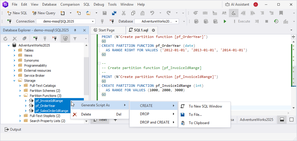Open the Comparison menu
The width and height of the screenshot is (297, 141).
pos(70,4)
